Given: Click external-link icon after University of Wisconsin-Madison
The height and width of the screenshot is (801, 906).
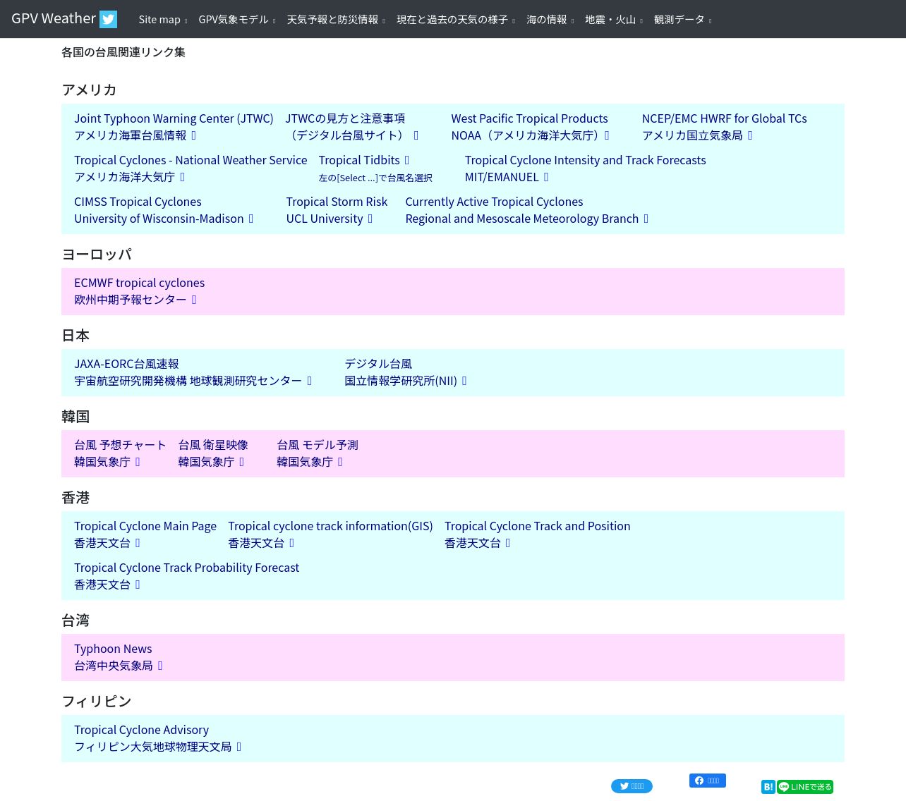Looking at the screenshot, I should 250,219.
